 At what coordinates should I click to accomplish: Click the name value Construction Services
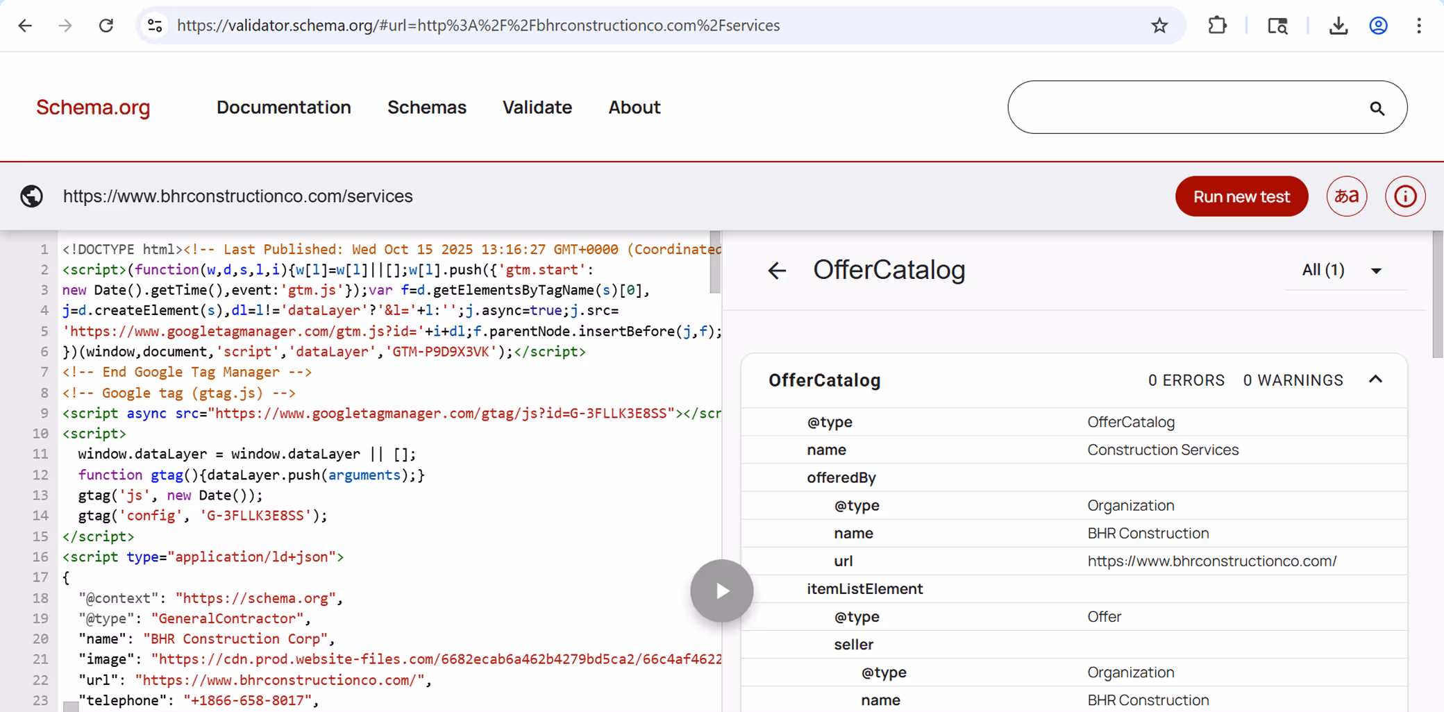pyautogui.click(x=1163, y=450)
